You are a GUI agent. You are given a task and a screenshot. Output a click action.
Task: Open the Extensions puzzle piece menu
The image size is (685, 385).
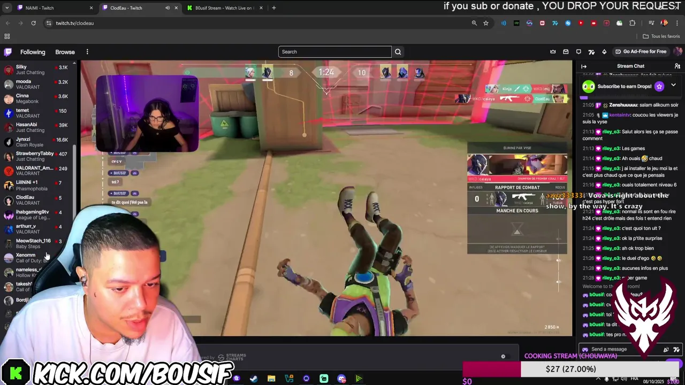pyautogui.click(x=632, y=23)
